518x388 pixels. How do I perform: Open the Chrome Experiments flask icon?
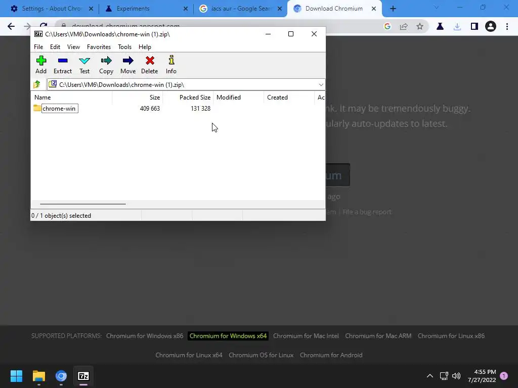(x=440, y=26)
